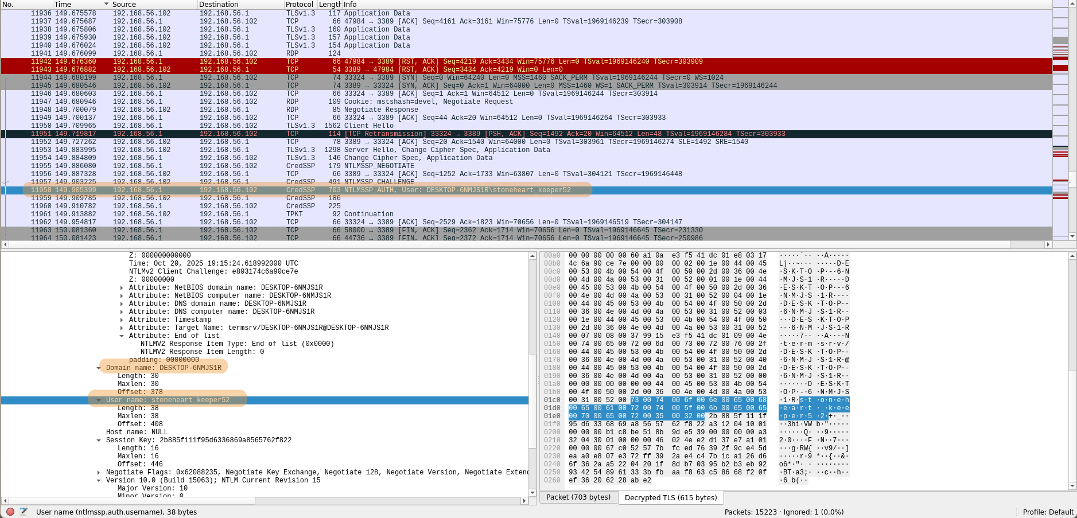Image resolution: width=1077 pixels, height=518 pixels.
Task: Collapse the Version 10.0 (Build 15063) node
Action: (x=99, y=480)
